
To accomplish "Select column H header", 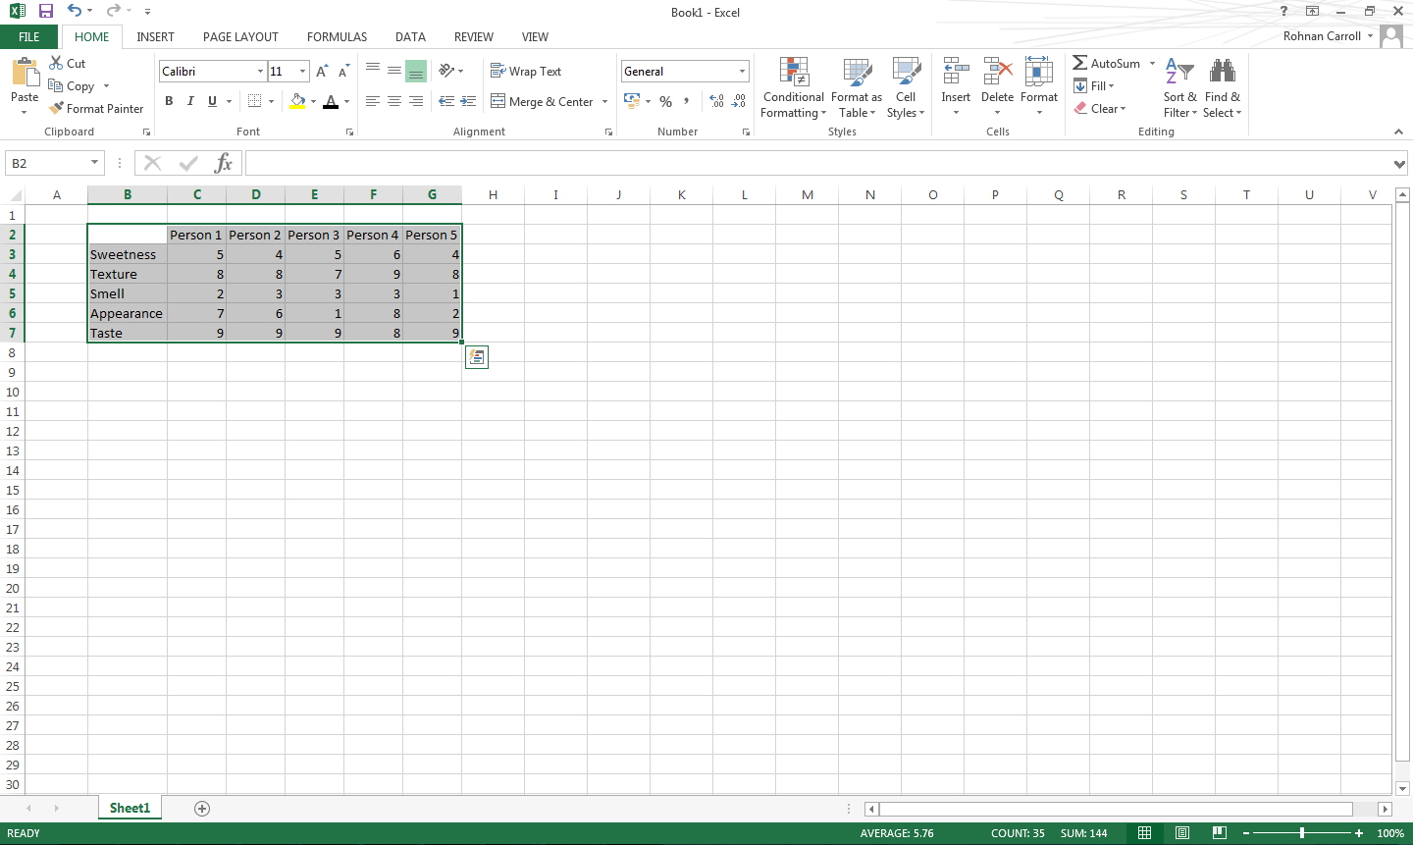I will pos(493,195).
